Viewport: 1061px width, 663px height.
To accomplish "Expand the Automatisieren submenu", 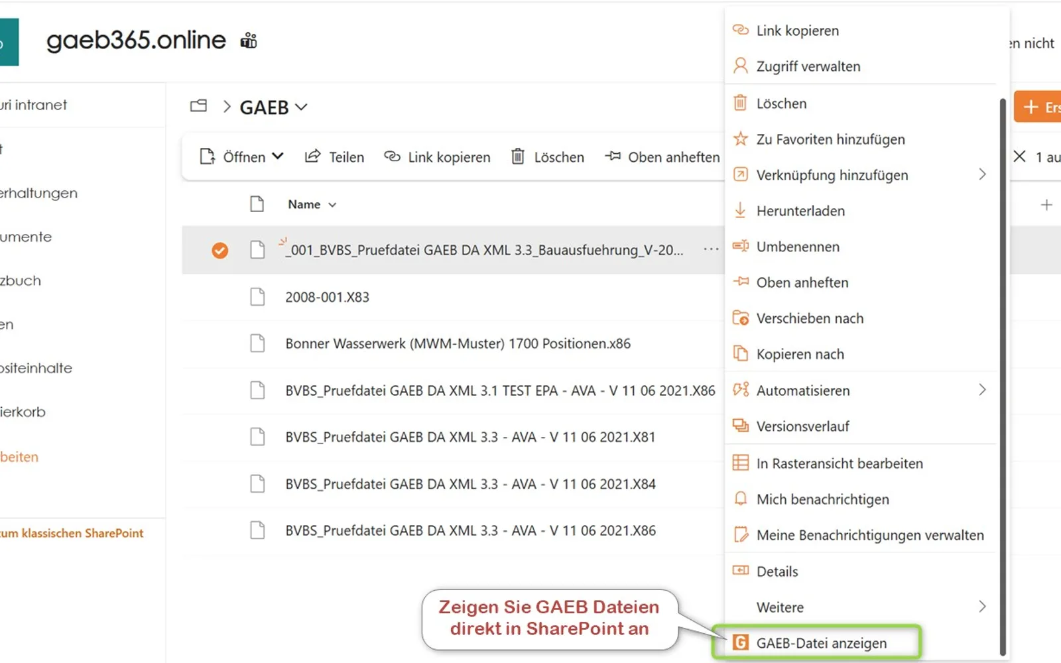I will (982, 390).
